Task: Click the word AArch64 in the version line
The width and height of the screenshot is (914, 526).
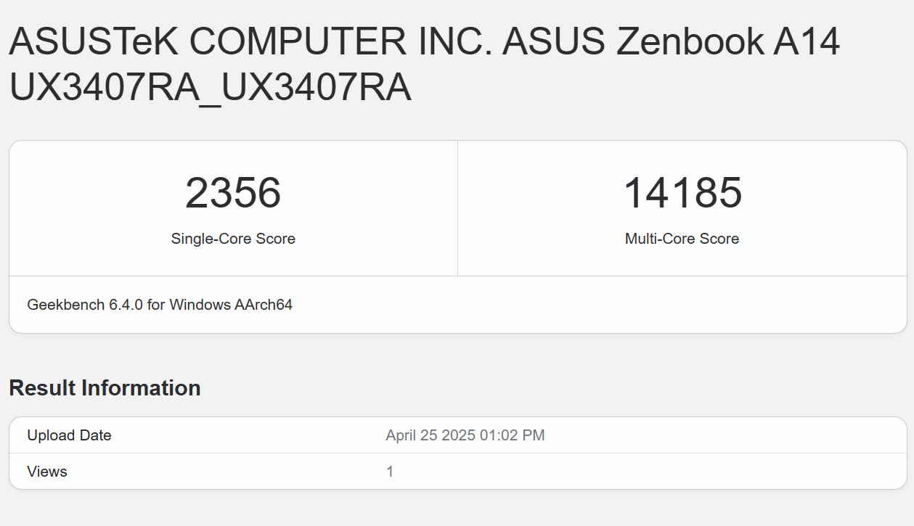Action: (264, 305)
